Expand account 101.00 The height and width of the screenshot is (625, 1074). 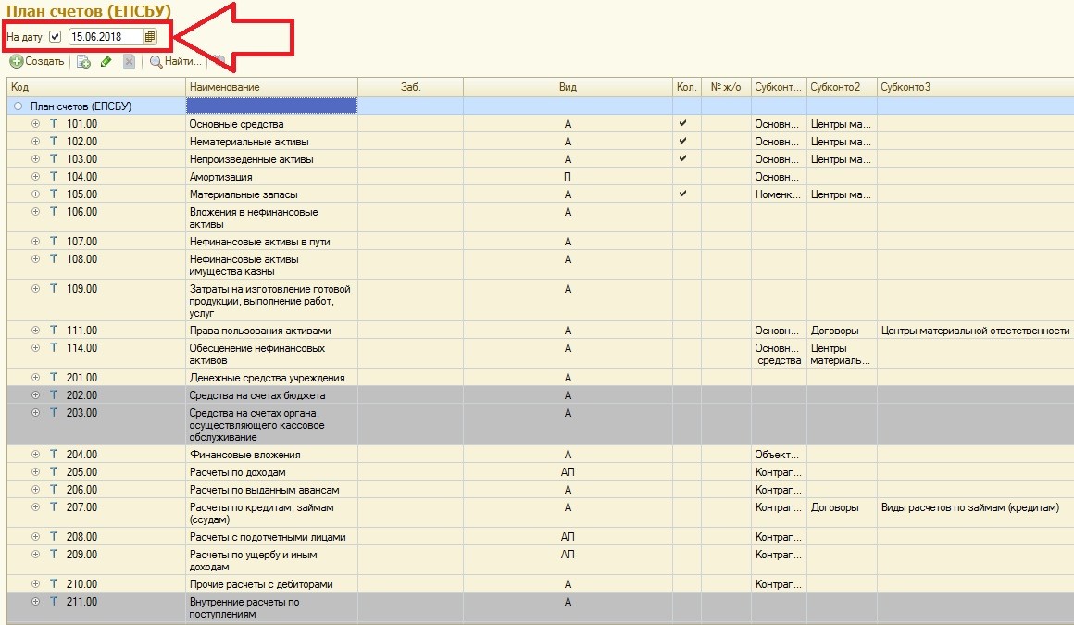[x=35, y=124]
